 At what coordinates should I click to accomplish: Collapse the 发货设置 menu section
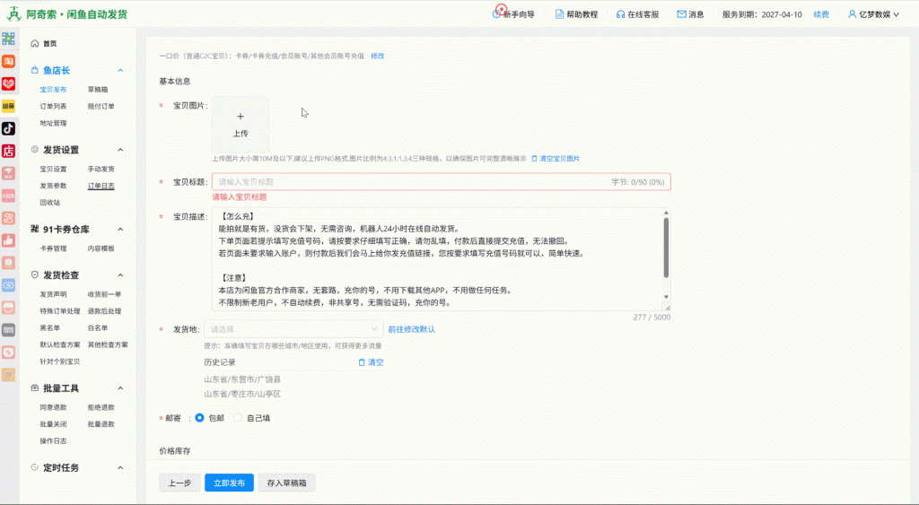(120, 150)
